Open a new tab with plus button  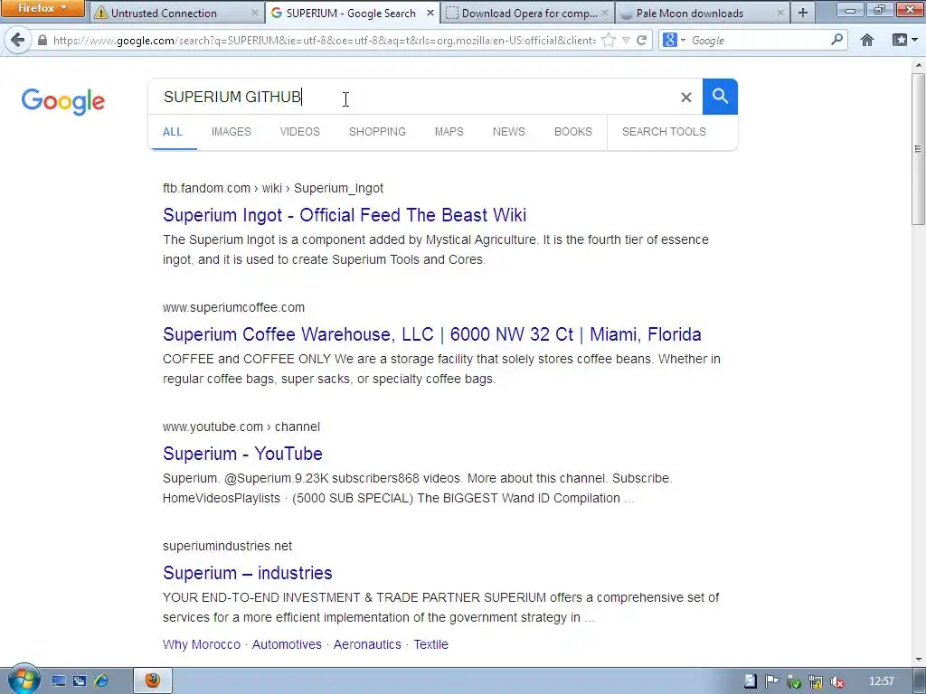coord(803,13)
